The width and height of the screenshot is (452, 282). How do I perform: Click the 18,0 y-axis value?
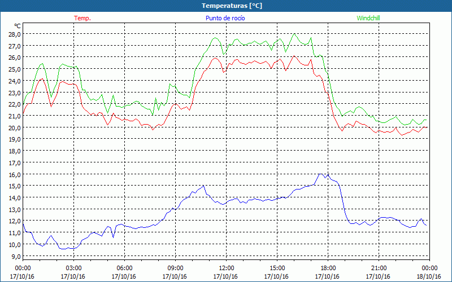coord(15,151)
